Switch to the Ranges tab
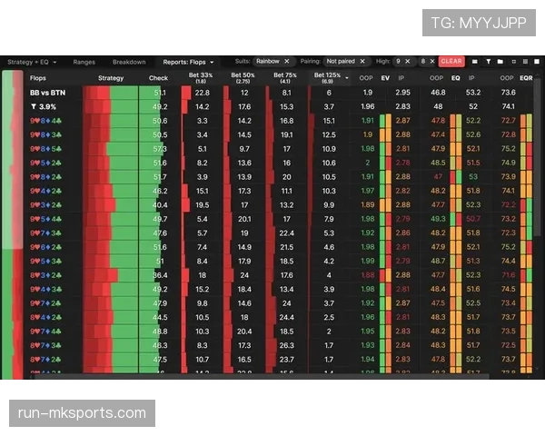 pos(84,62)
